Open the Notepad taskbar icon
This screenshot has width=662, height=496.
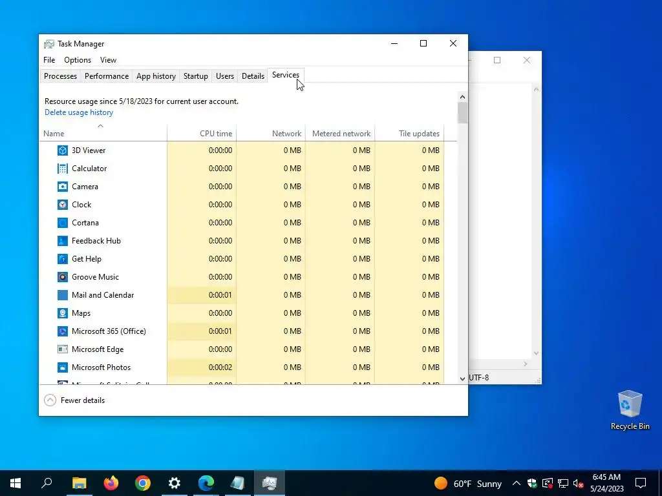tap(238, 483)
